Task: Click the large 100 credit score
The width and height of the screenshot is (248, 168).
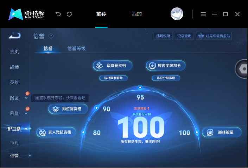Action: [x=141, y=127]
